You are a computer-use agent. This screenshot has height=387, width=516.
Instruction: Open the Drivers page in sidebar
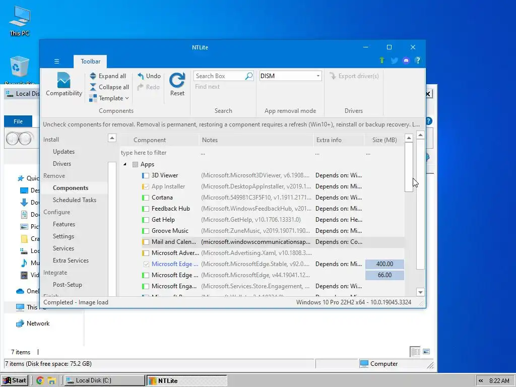coord(62,164)
